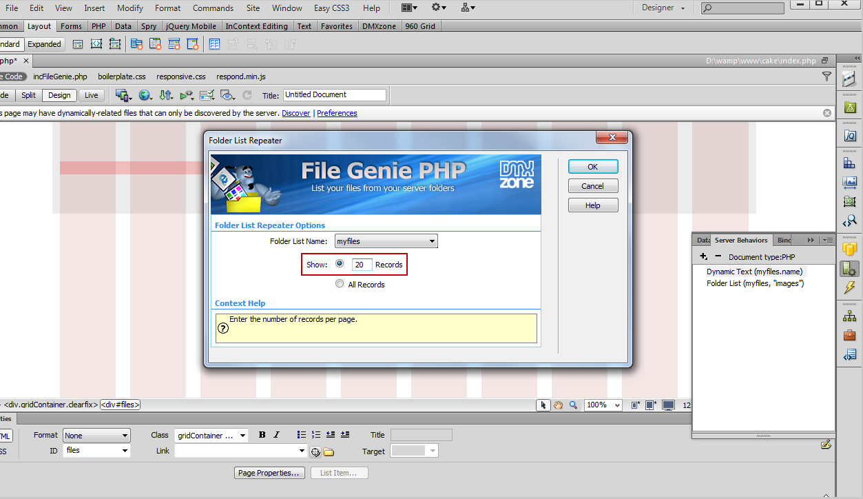
Task: Click the Italic formatting button
Action: [276, 435]
